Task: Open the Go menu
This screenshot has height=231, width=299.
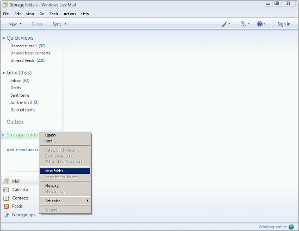Action: tap(42, 14)
